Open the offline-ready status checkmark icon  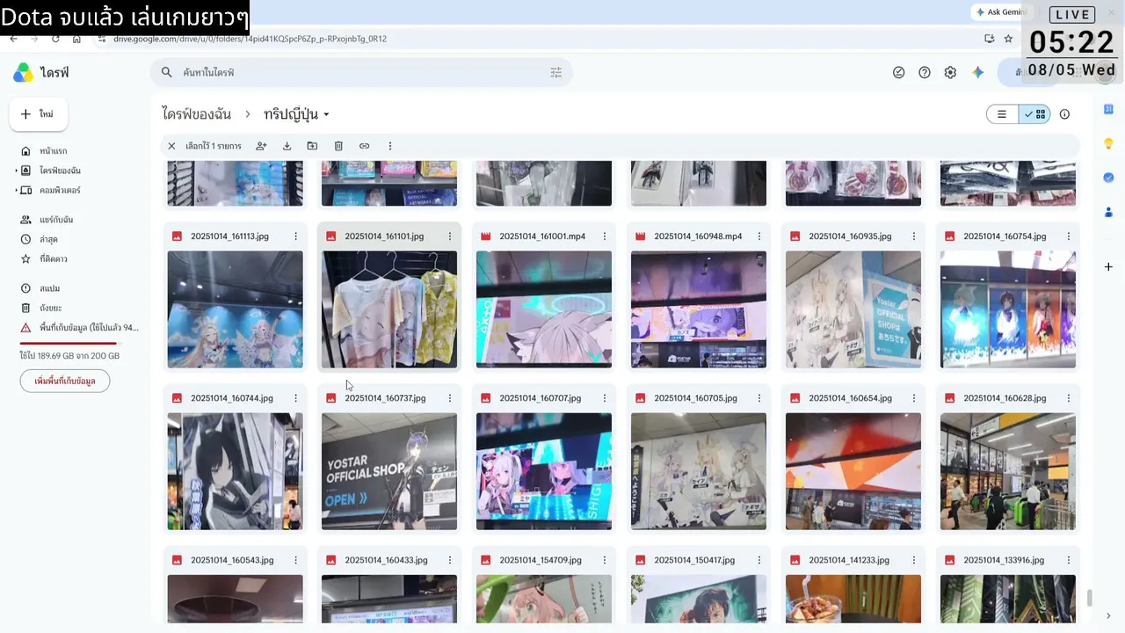coord(898,73)
